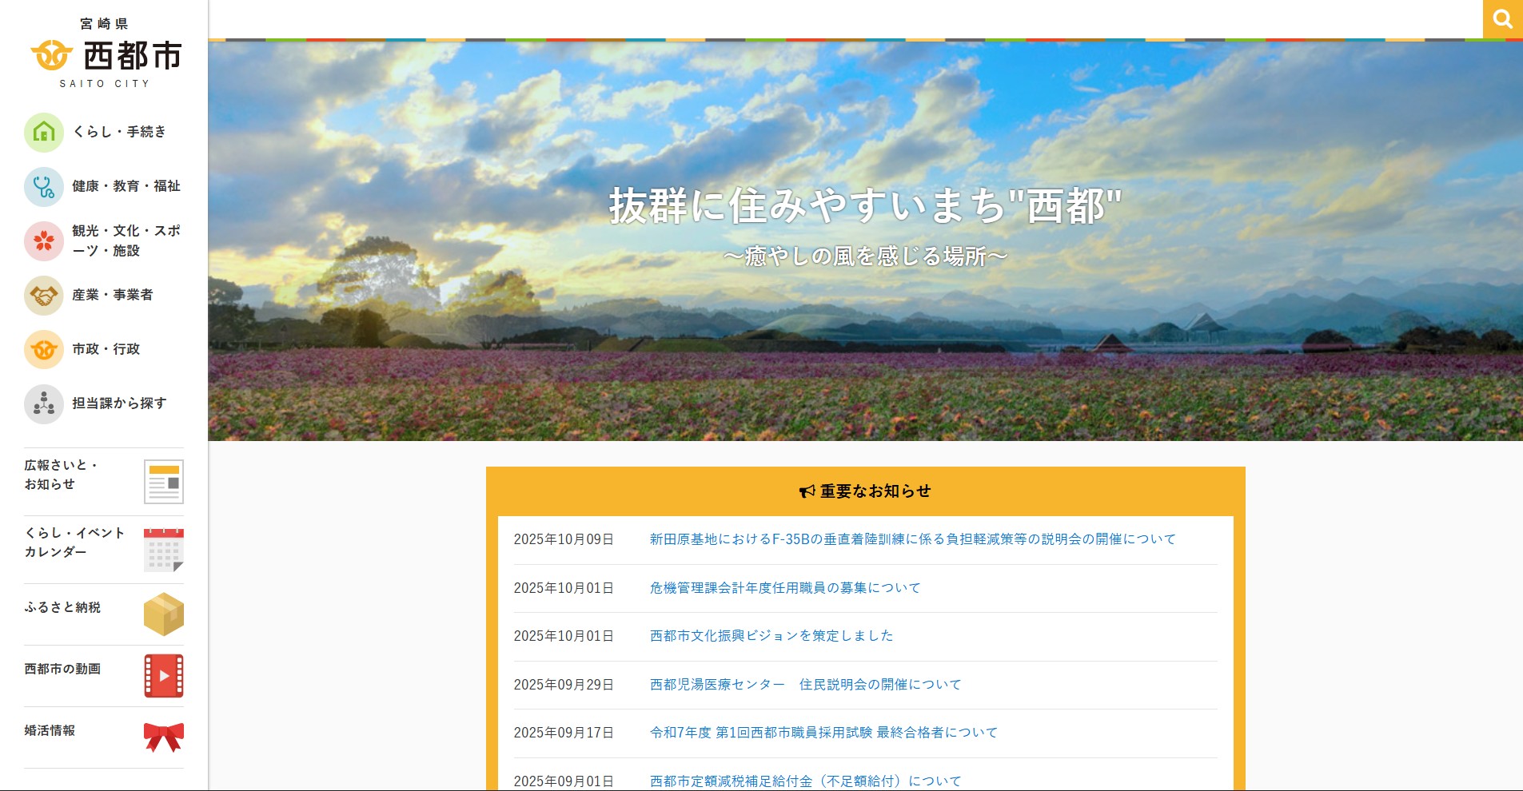Click the くらし・手続き house icon
Image resolution: width=1523 pixels, height=791 pixels.
(44, 132)
